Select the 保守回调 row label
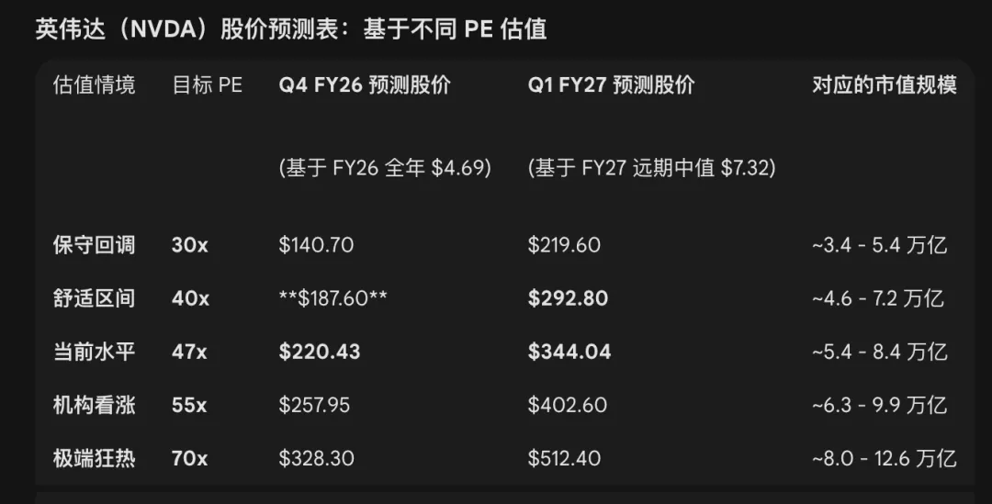 click(x=95, y=245)
